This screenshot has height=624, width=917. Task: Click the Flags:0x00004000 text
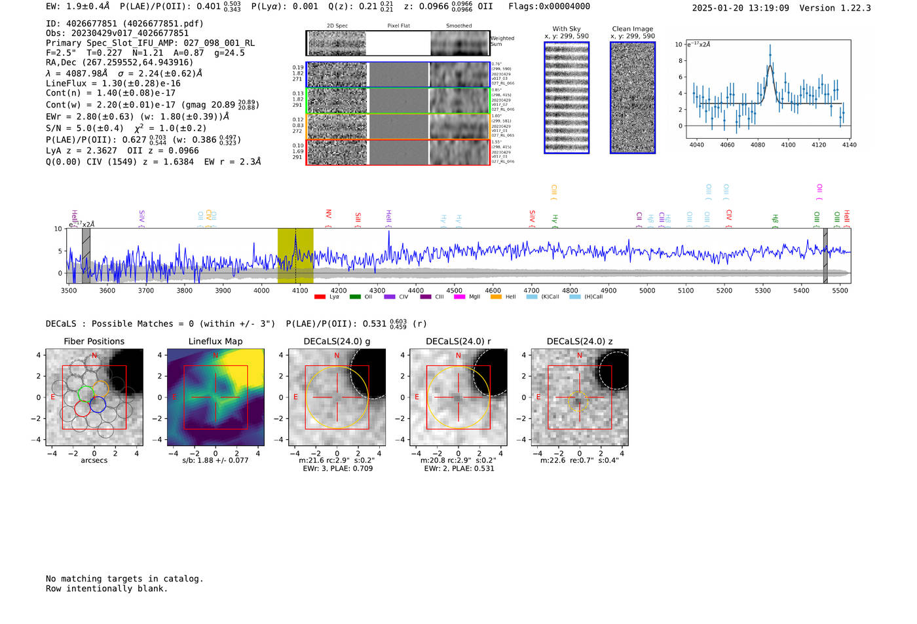coord(549,7)
